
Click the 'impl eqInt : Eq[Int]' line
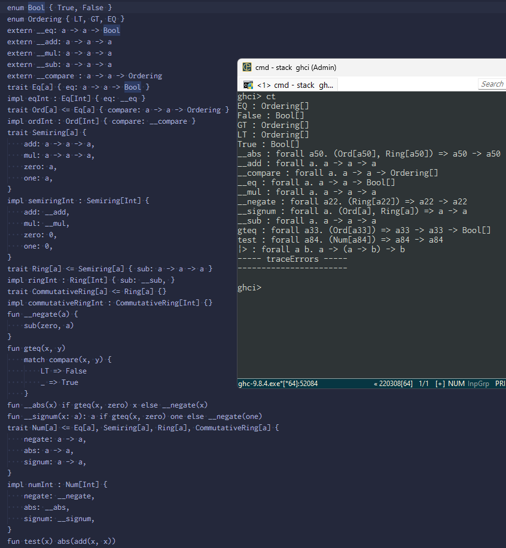tap(76, 99)
